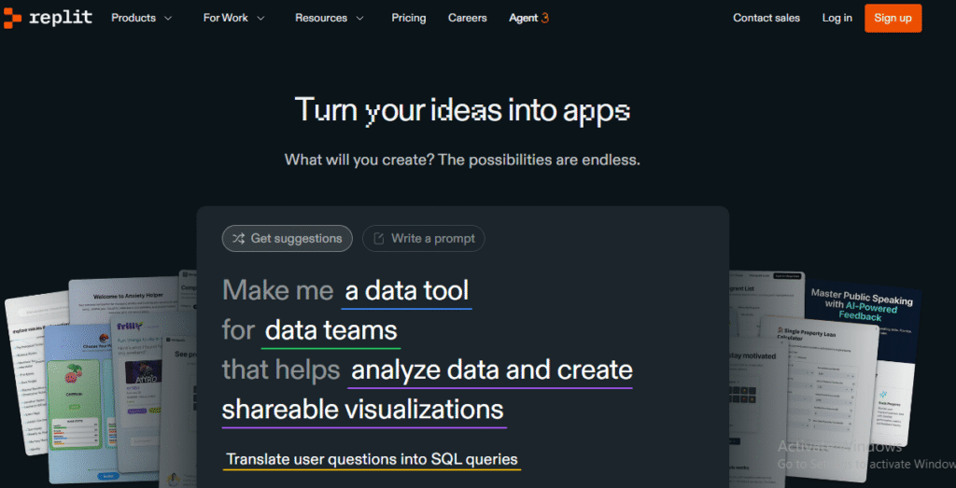Screen dimensions: 956x488
Task: Click the shuffle icon in Get suggestions
Action: [x=239, y=239]
